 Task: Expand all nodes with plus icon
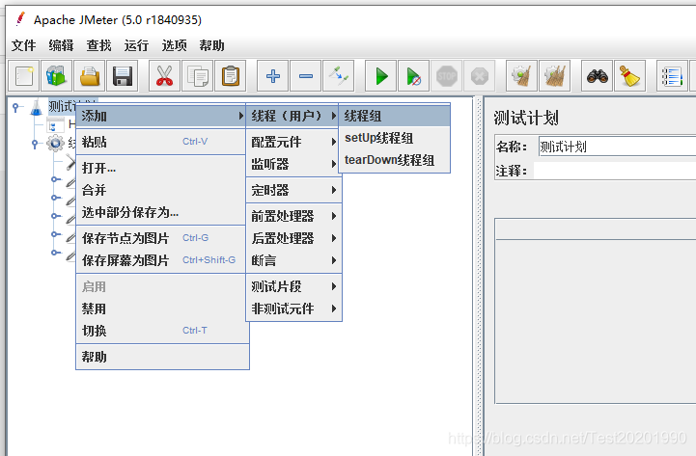pyautogui.click(x=272, y=76)
